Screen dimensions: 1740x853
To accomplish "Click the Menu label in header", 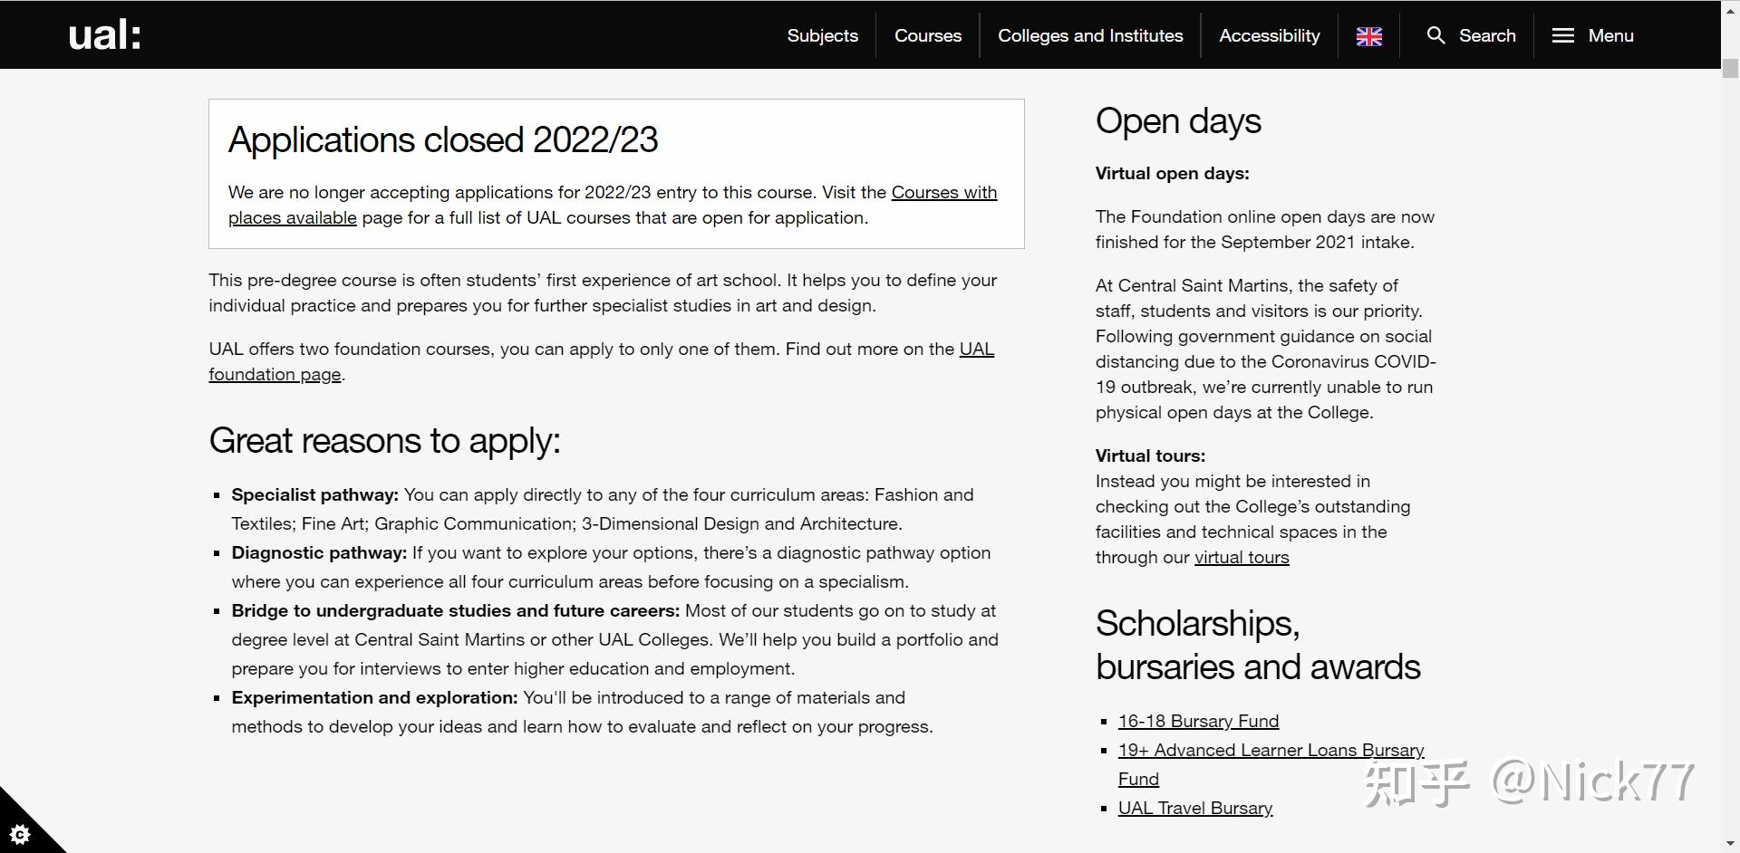I will point(1610,35).
